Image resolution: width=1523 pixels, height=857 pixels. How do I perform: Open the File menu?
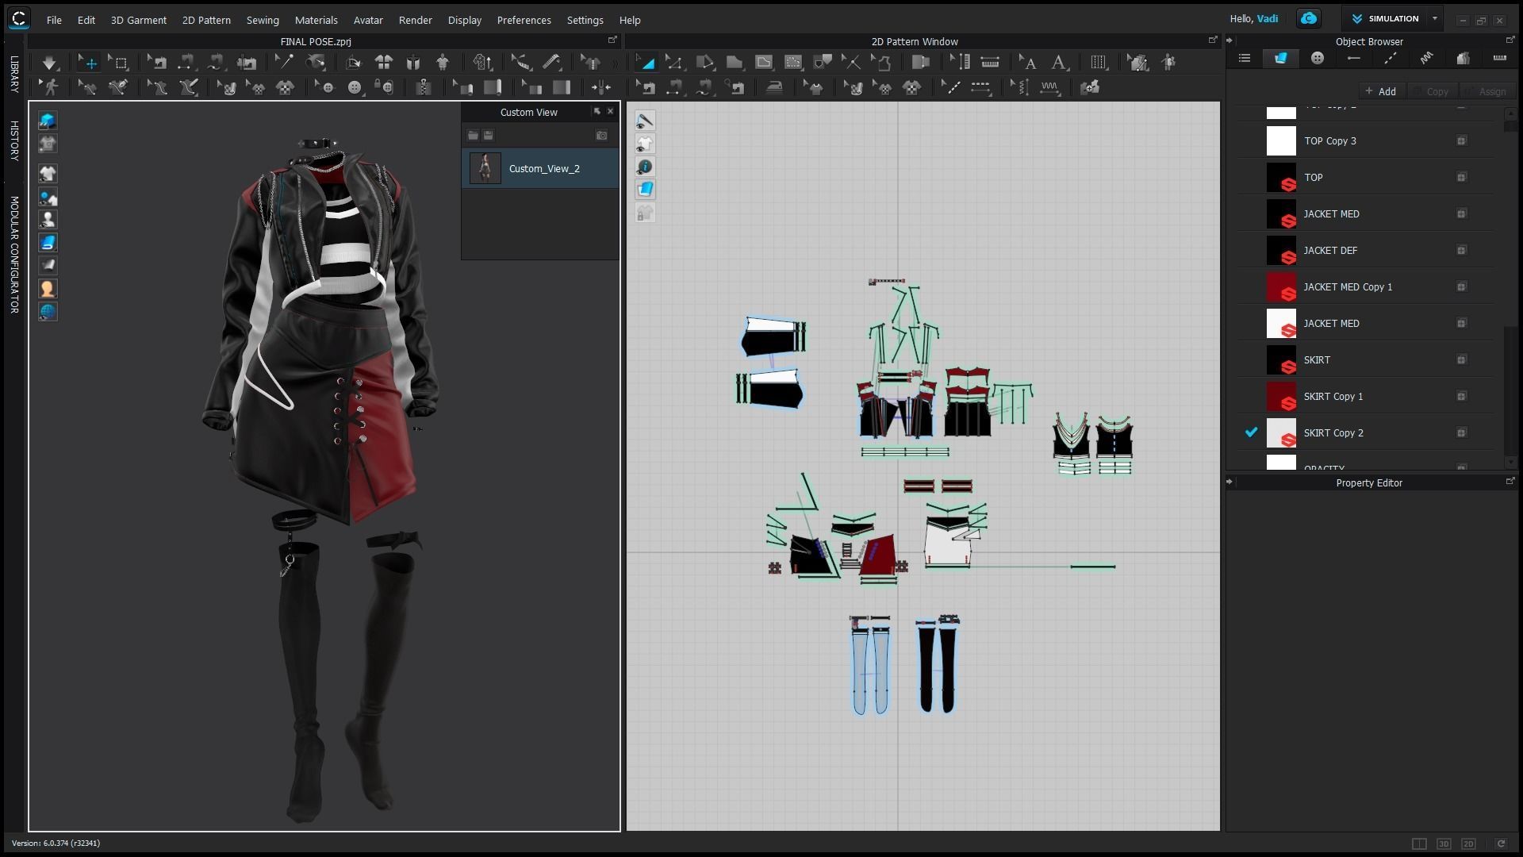click(54, 20)
